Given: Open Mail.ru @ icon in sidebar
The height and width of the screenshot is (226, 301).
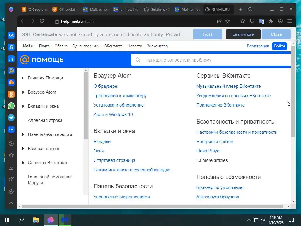Looking at the screenshot, I should [x=11, y=71].
